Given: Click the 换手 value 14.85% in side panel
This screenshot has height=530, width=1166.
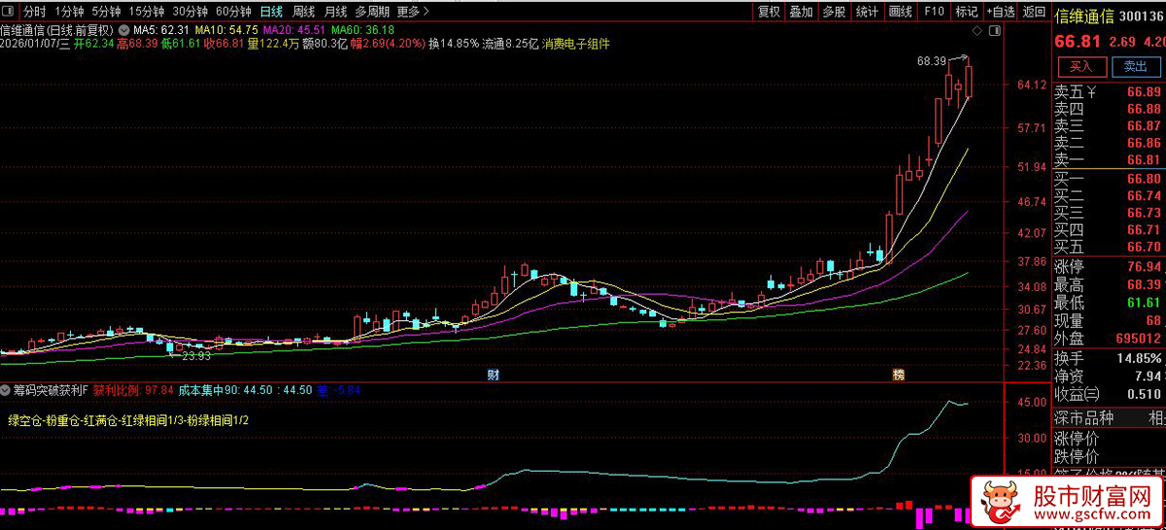Looking at the screenshot, I should (x=1138, y=357).
